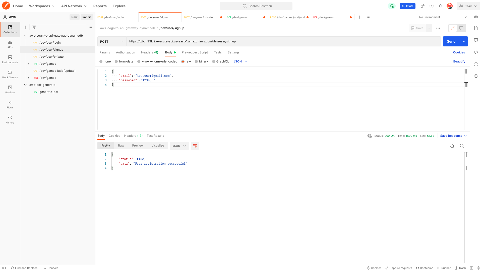Select the form-data body radio button
482x271 pixels.
point(116,61)
